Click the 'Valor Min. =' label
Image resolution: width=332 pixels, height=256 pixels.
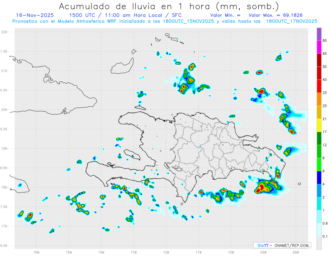click(225, 15)
